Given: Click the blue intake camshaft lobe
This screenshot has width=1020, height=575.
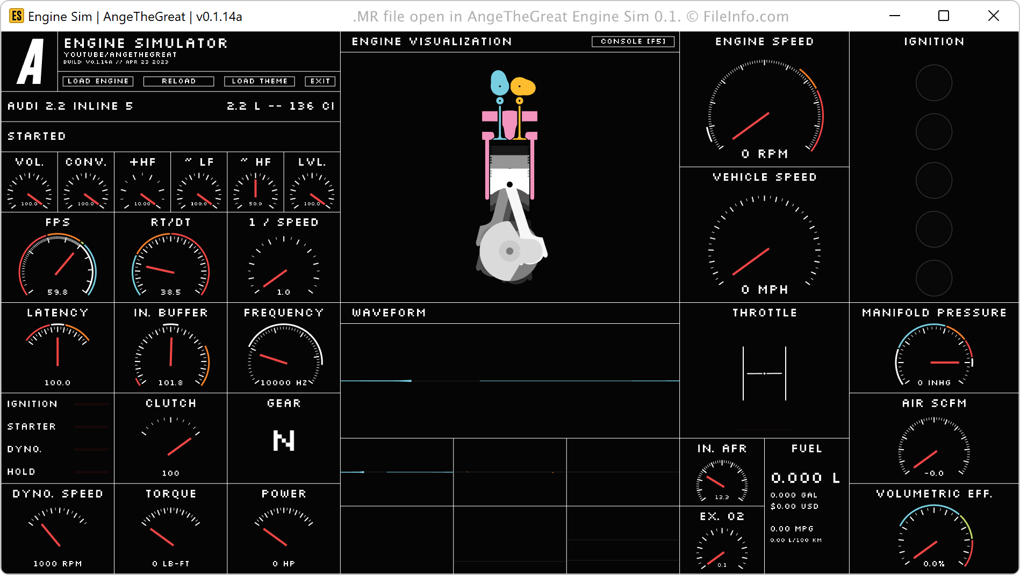Looking at the screenshot, I should click(x=499, y=82).
